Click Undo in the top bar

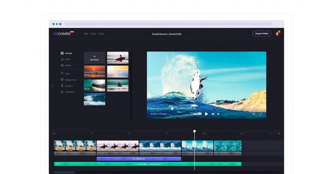pos(93,34)
